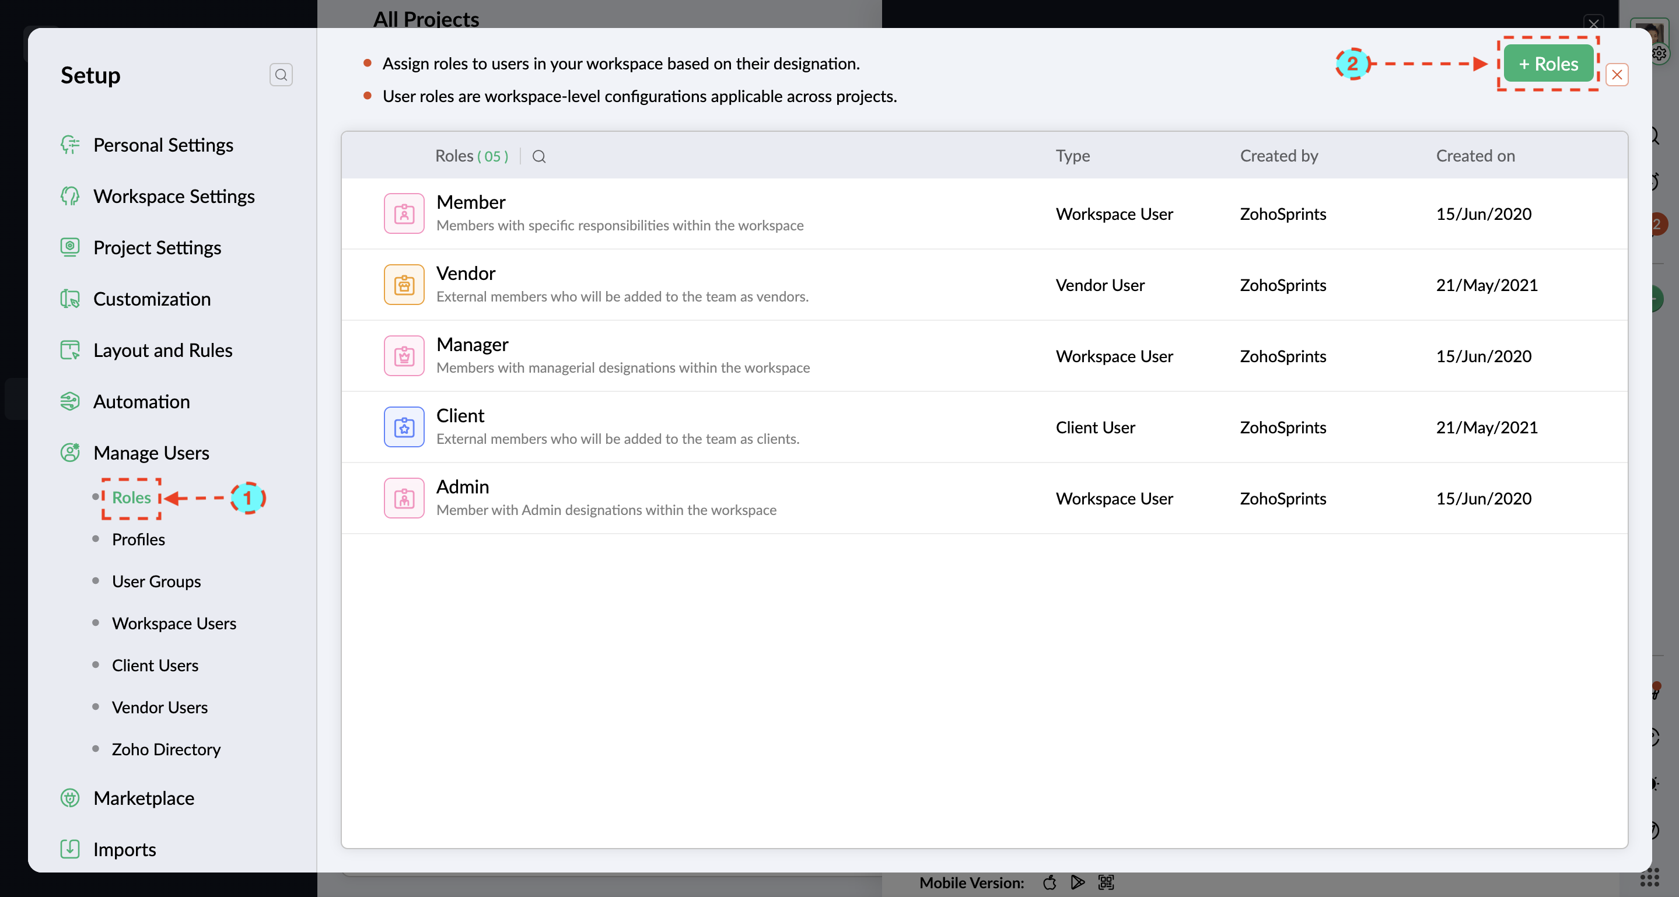The width and height of the screenshot is (1679, 897).
Task: Click the Member role badge icon
Action: [x=404, y=213]
